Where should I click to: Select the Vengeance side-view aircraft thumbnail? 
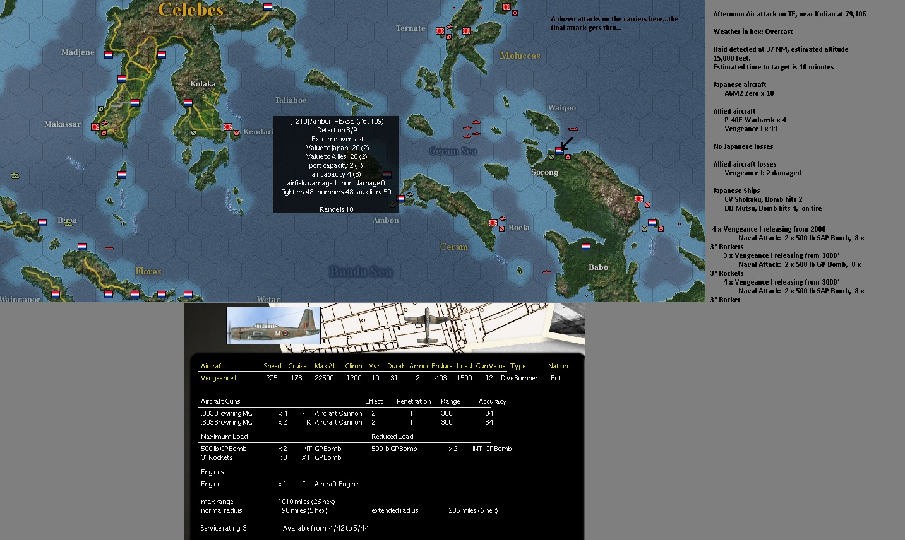[x=273, y=326]
